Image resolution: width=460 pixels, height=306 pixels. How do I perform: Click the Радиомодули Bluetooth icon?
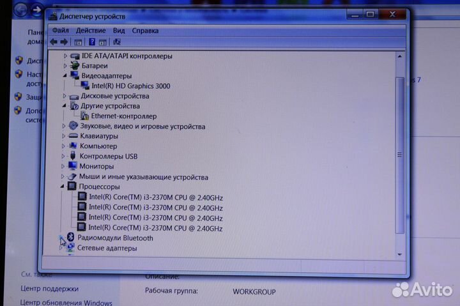coord(70,237)
